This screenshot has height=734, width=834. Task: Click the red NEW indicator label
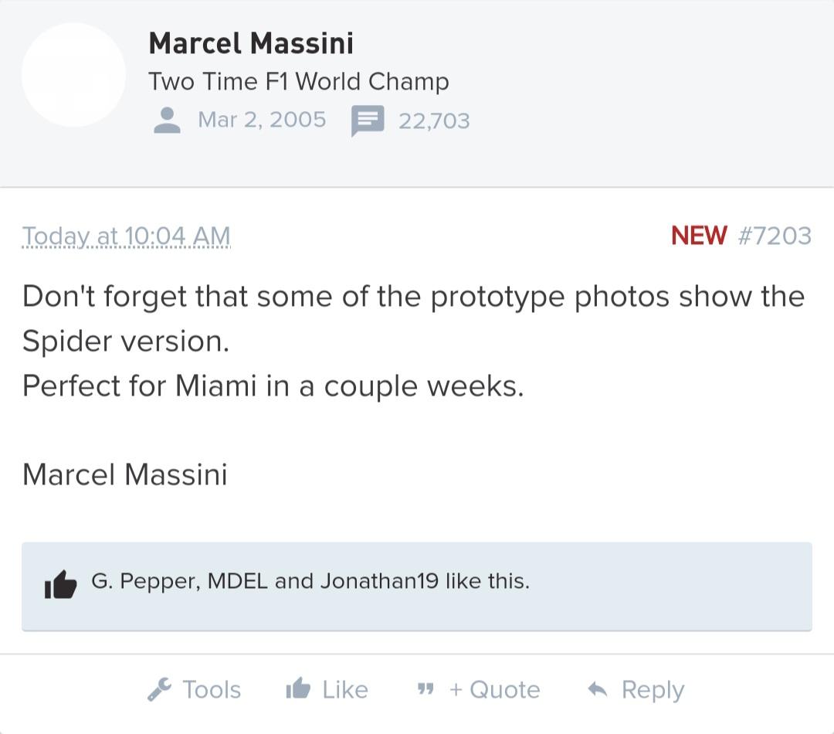click(x=698, y=235)
